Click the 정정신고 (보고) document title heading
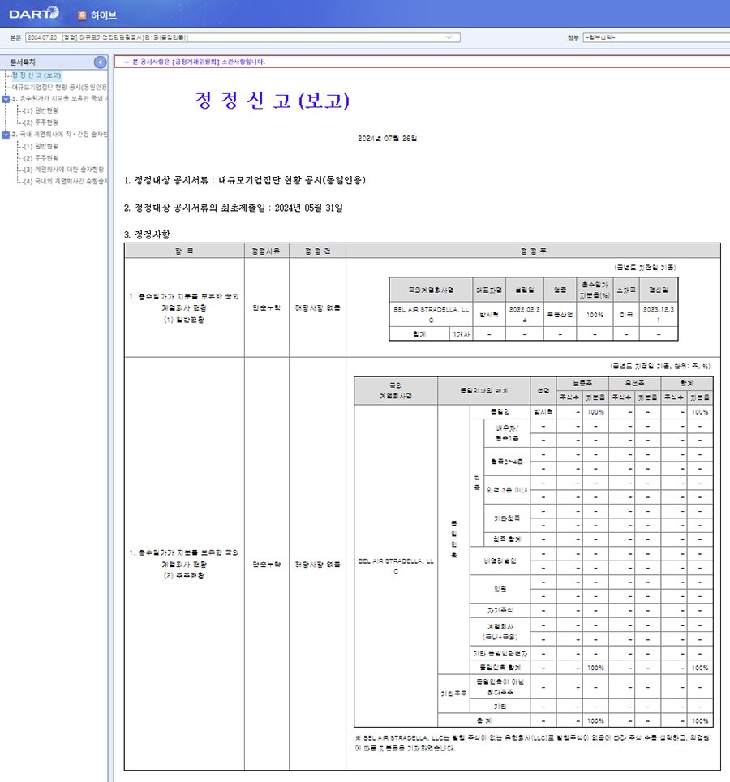 pos(272,101)
